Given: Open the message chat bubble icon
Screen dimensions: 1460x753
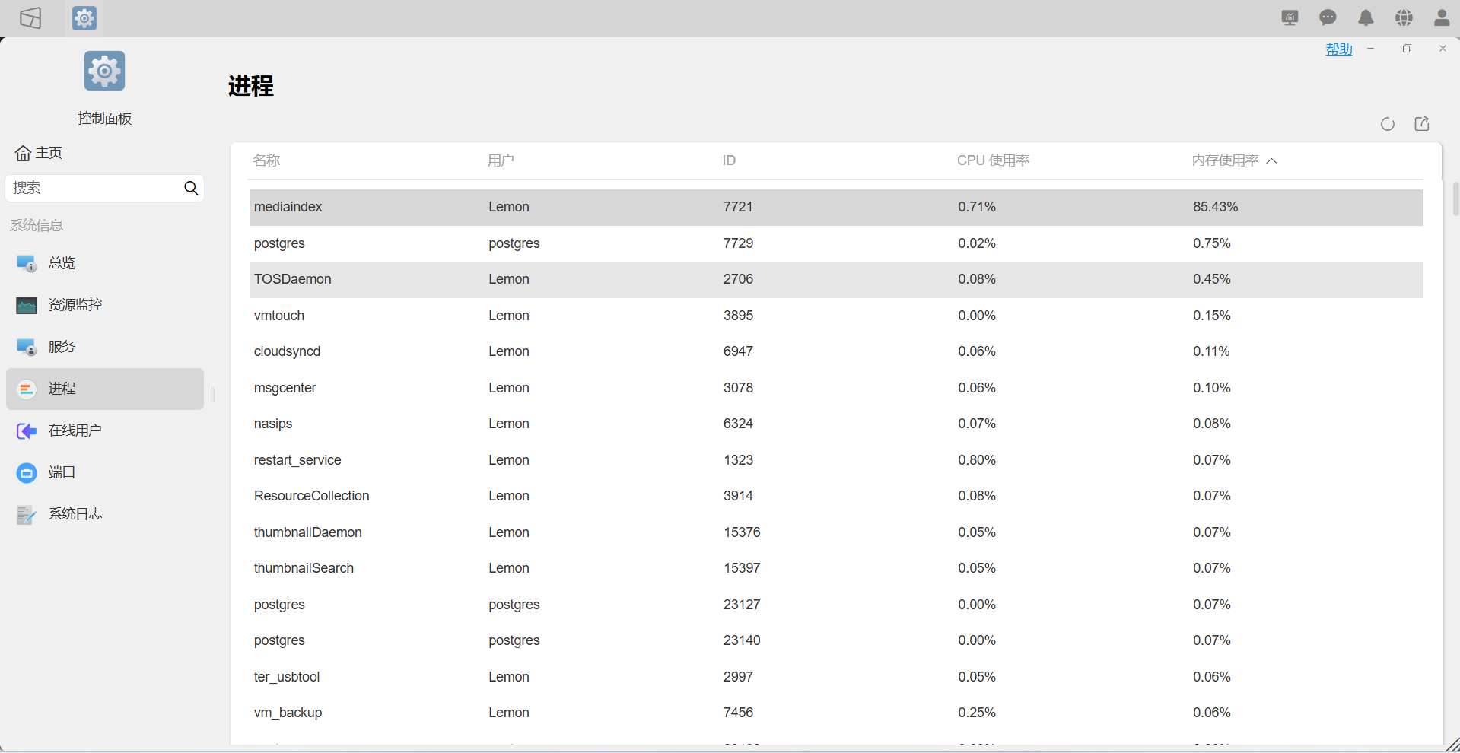Looking at the screenshot, I should (1328, 18).
